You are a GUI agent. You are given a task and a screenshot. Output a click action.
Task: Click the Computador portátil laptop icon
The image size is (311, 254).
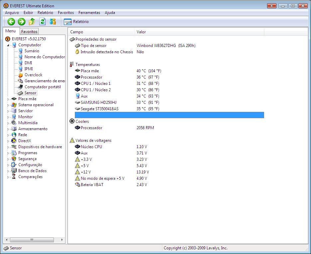point(20,87)
